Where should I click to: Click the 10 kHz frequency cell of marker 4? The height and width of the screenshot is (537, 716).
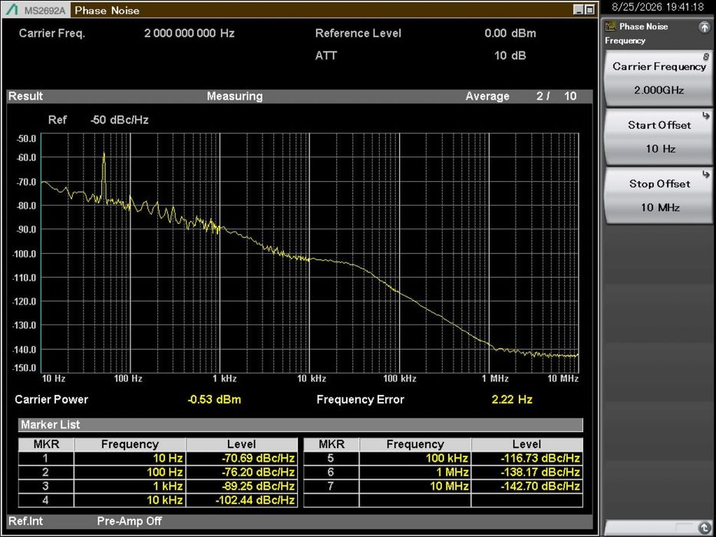(130, 500)
